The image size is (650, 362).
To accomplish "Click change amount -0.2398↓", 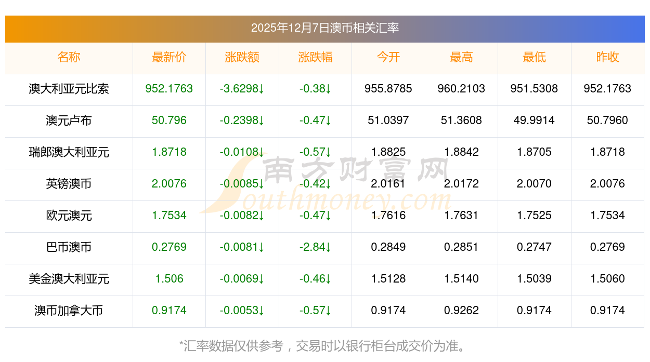I will pyautogui.click(x=242, y=120).
